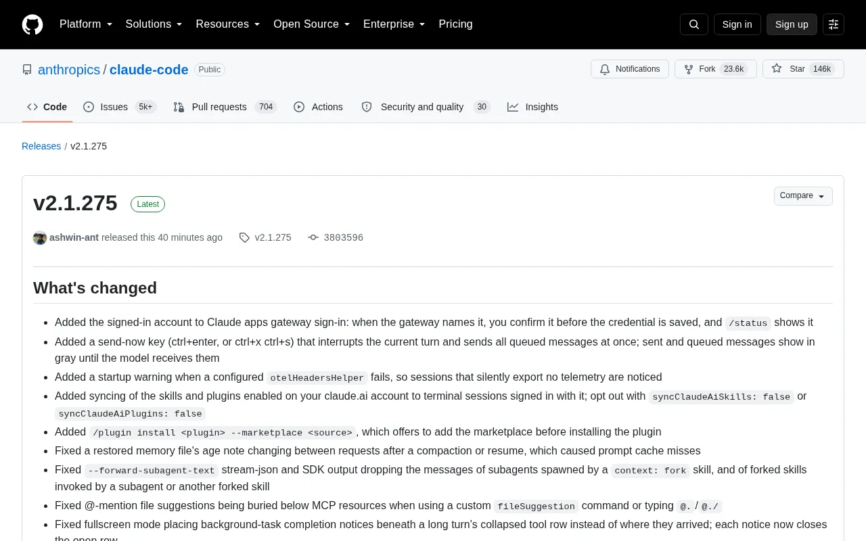The image size is (866, 541).
Task: Switch to the Issues tab
Action: 120,107
